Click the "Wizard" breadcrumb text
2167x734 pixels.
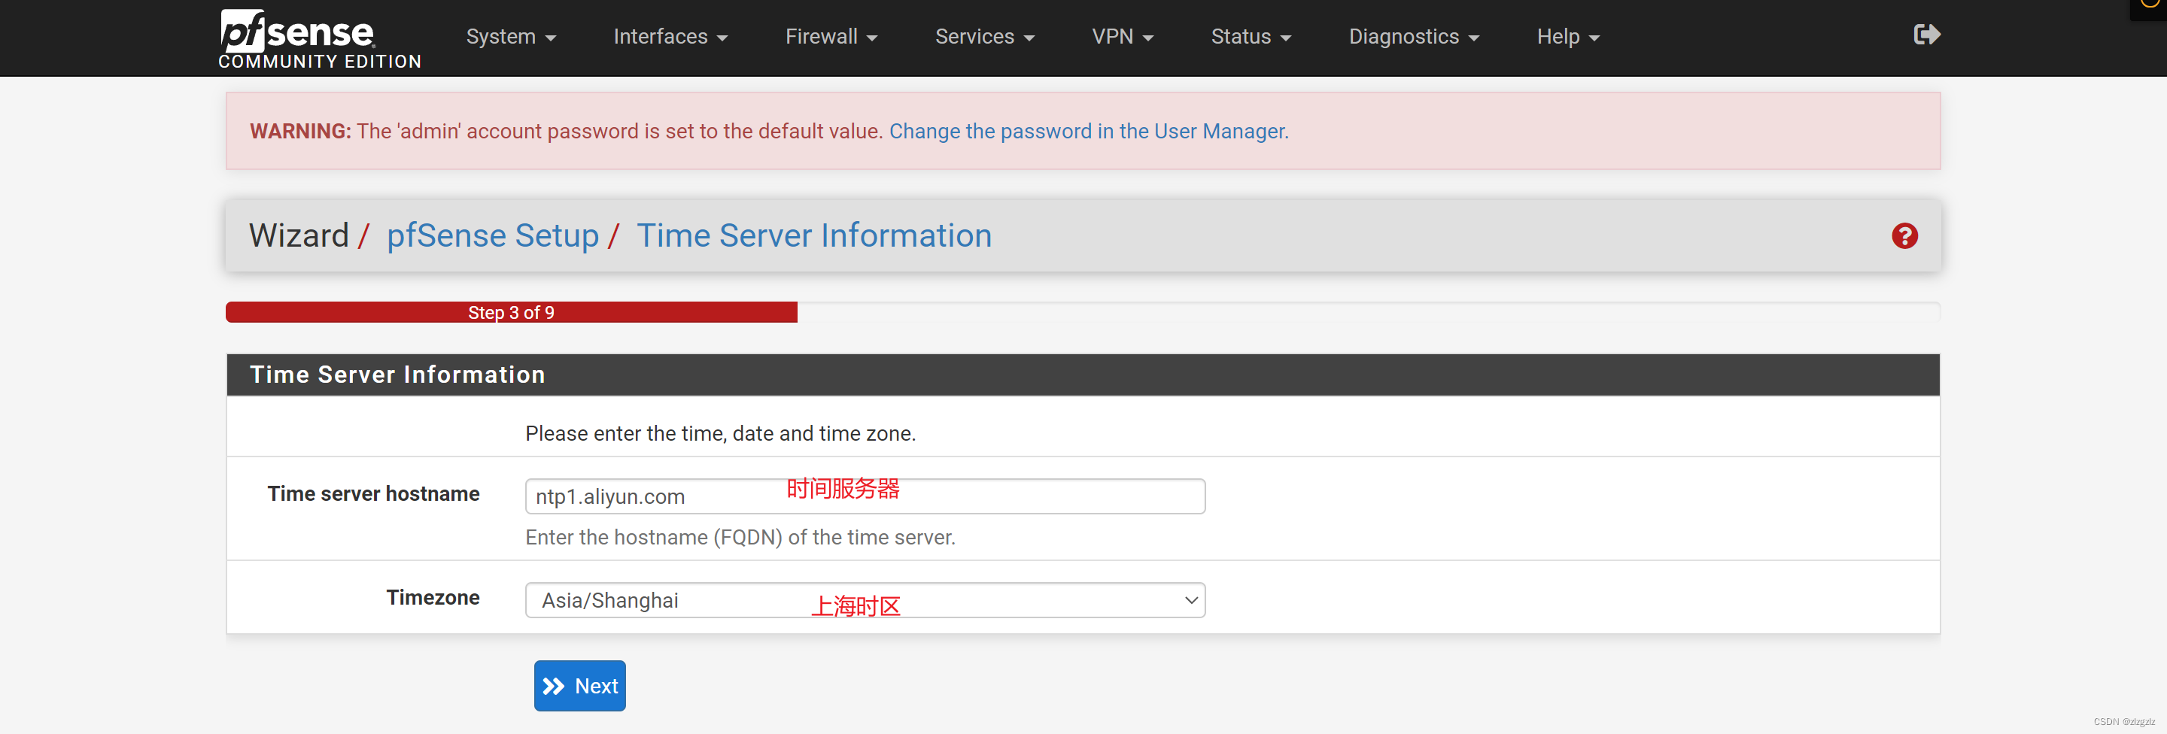point(299,236)
